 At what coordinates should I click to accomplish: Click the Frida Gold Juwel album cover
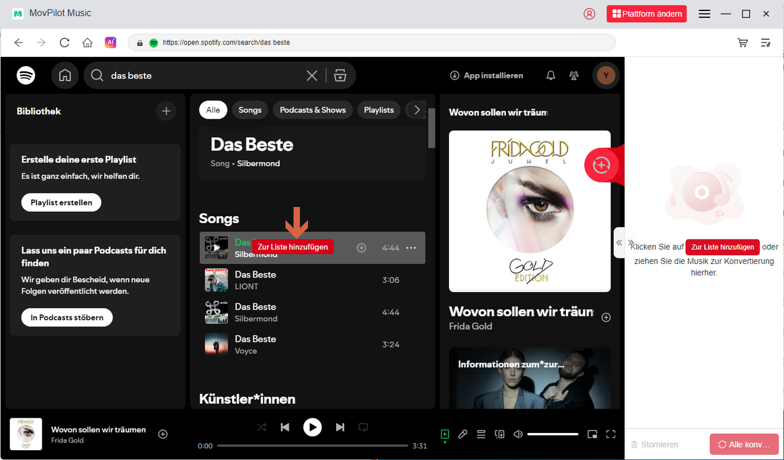[530, 211]
